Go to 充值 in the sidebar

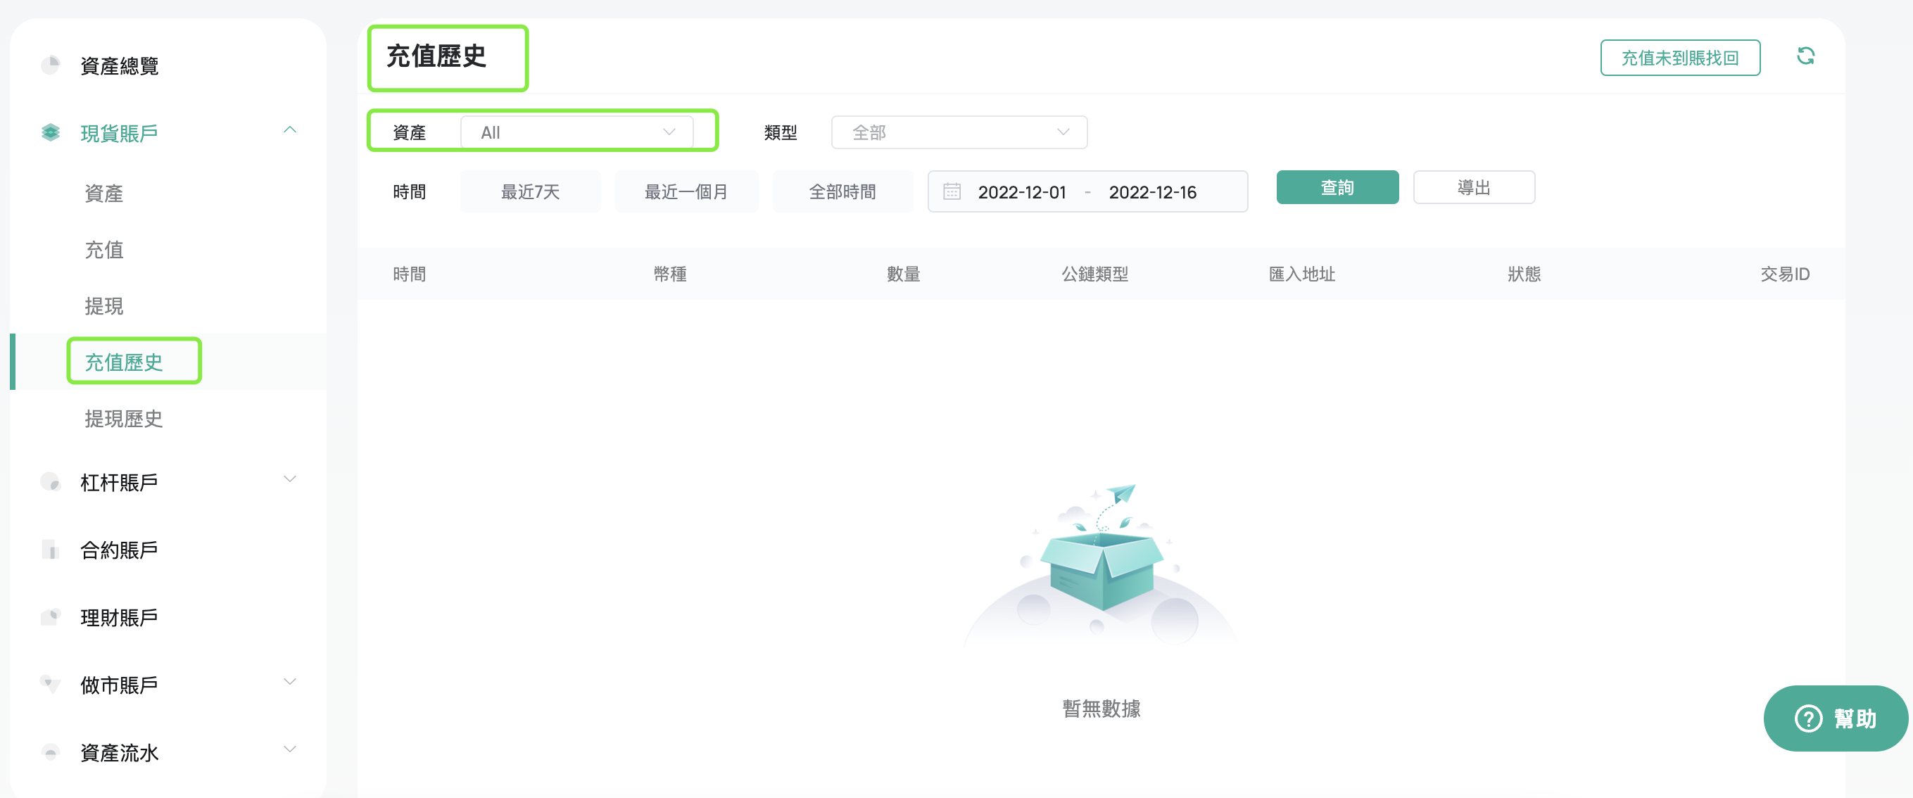[x=104, y=249]
